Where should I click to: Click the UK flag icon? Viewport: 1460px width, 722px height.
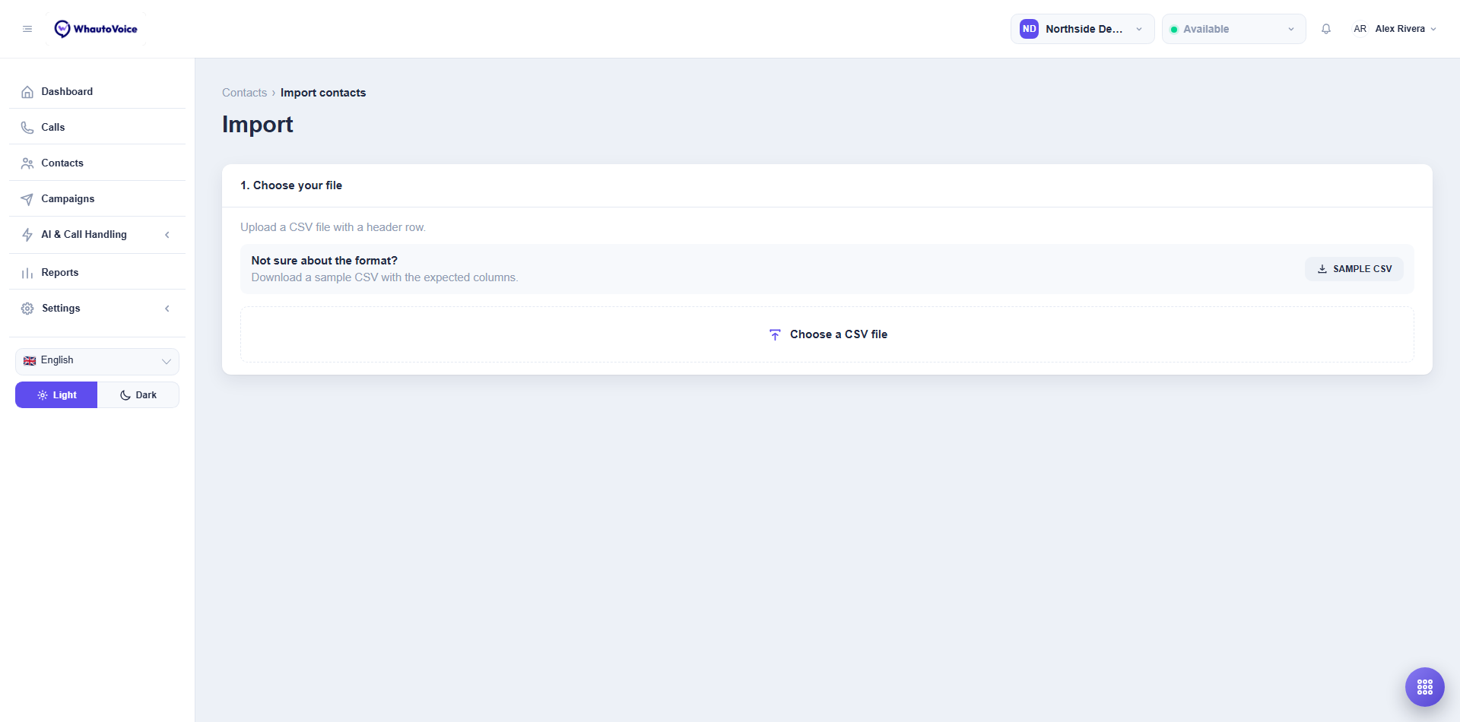click(x=30, y=361)
